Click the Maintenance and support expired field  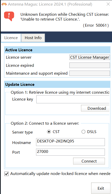(89, 73)
